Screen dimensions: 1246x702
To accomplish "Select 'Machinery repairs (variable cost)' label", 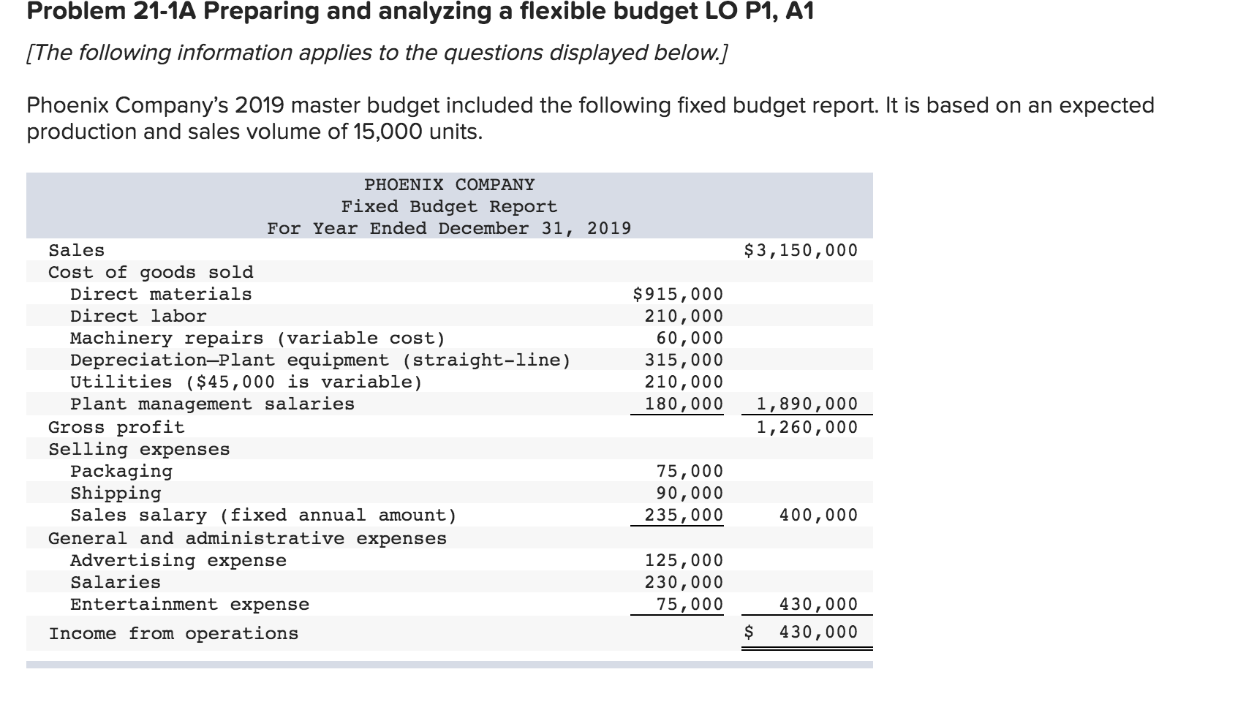I will pos(257,339).
